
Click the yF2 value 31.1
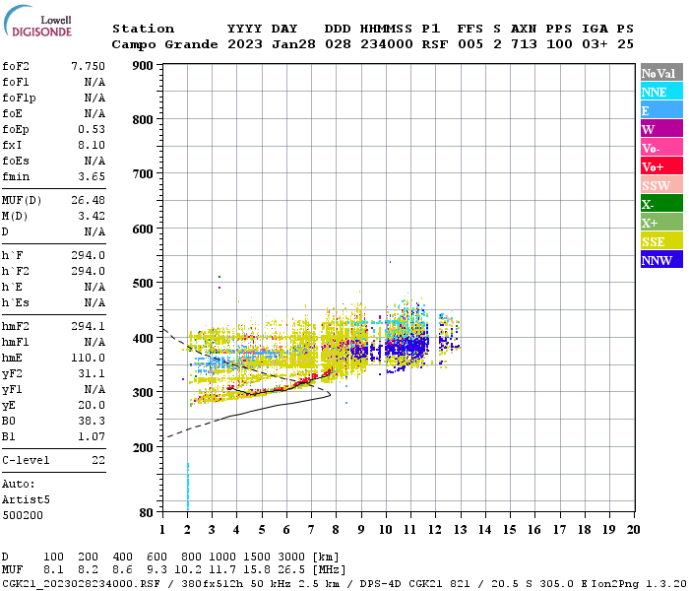92,373
